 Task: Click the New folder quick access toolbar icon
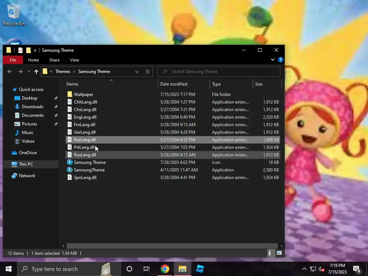(x=28, y=50)
